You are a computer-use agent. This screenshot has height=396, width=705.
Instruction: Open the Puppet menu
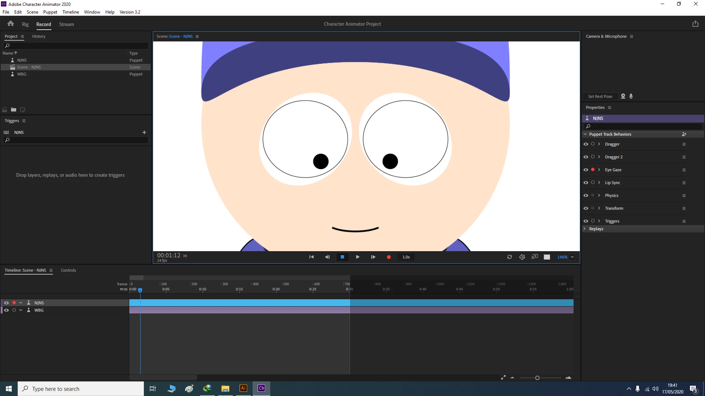(x=50, y=12)
